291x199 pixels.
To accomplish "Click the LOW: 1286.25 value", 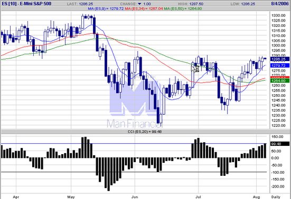I will pyautogui.click(x=243, y=4).
